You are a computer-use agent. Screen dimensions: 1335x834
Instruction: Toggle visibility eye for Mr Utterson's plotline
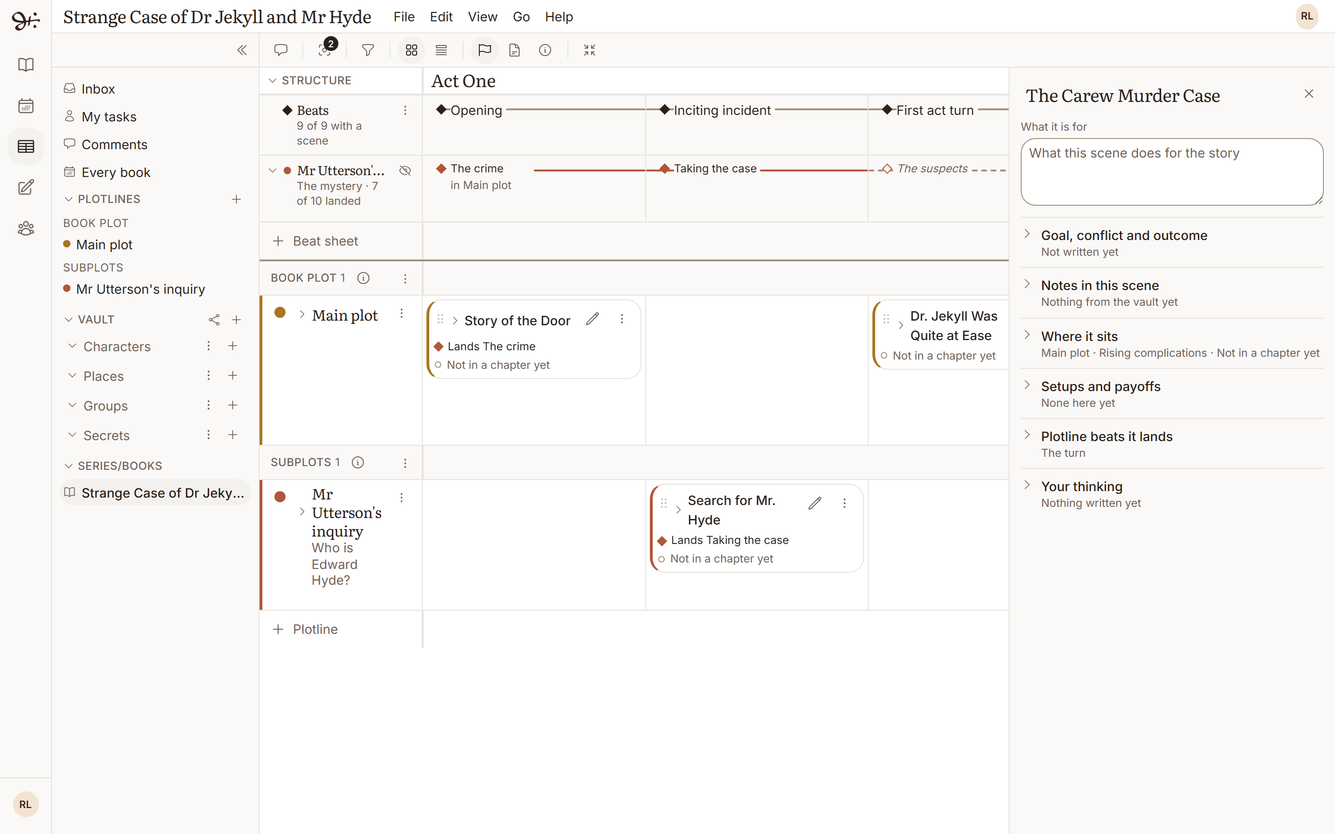click(406, 171)
